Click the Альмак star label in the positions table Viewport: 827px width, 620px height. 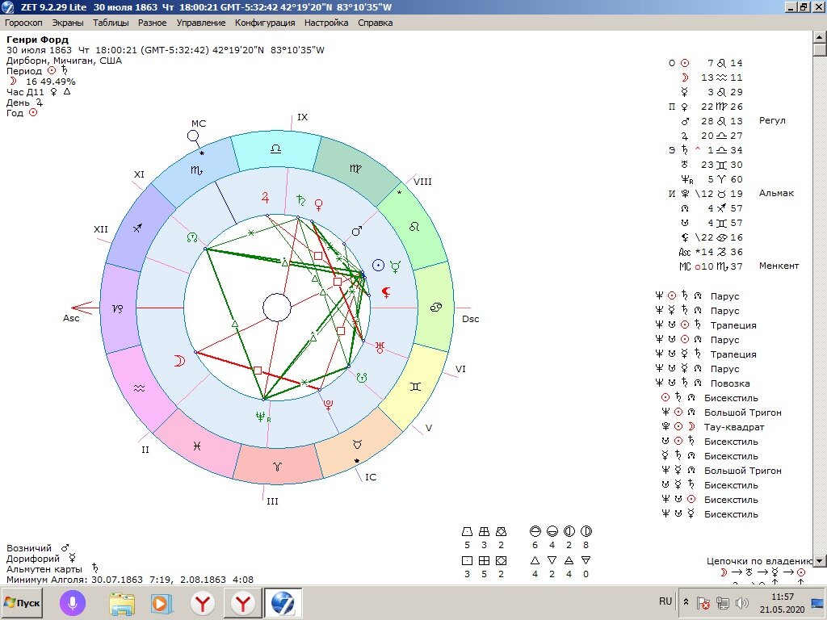pyautogui.click(x=776, y=193)
